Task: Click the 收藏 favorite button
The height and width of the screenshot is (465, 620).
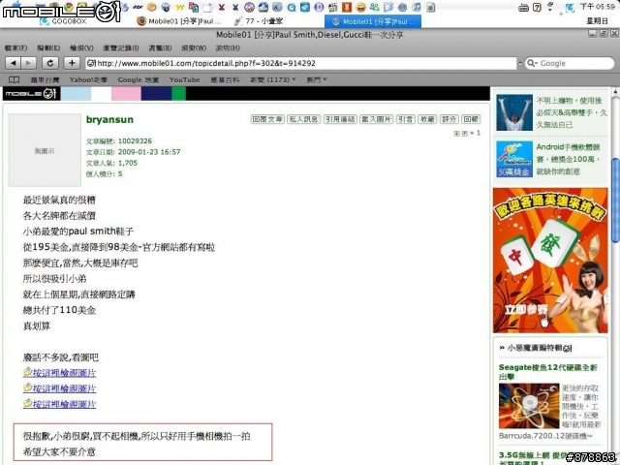Action: click(x=427, y=119)
